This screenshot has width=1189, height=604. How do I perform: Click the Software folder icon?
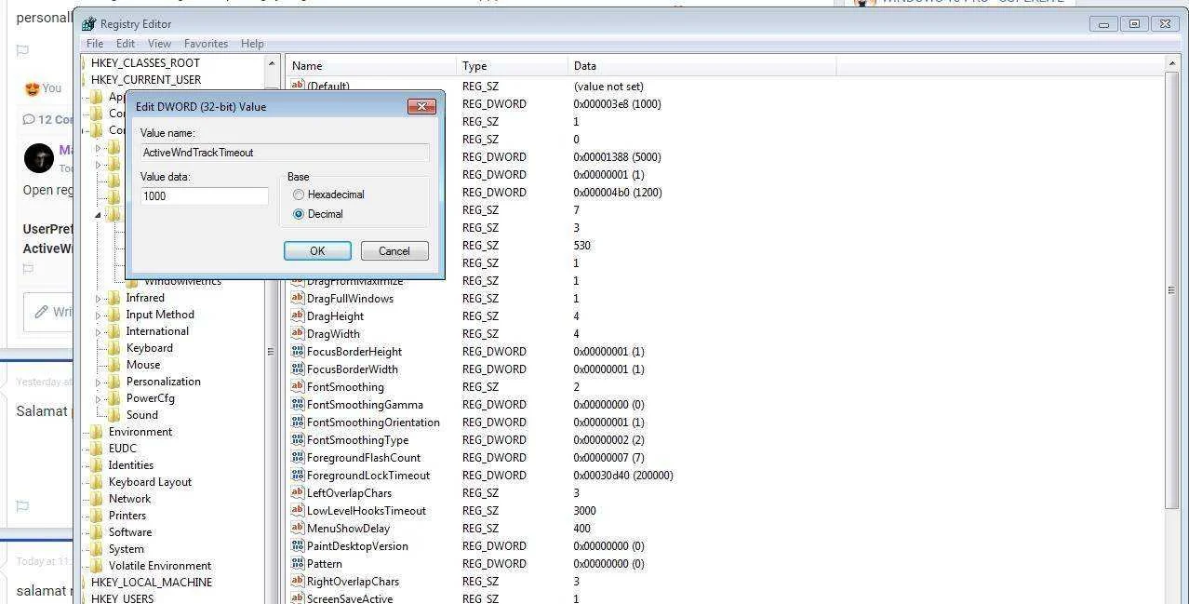click(96, 532)
